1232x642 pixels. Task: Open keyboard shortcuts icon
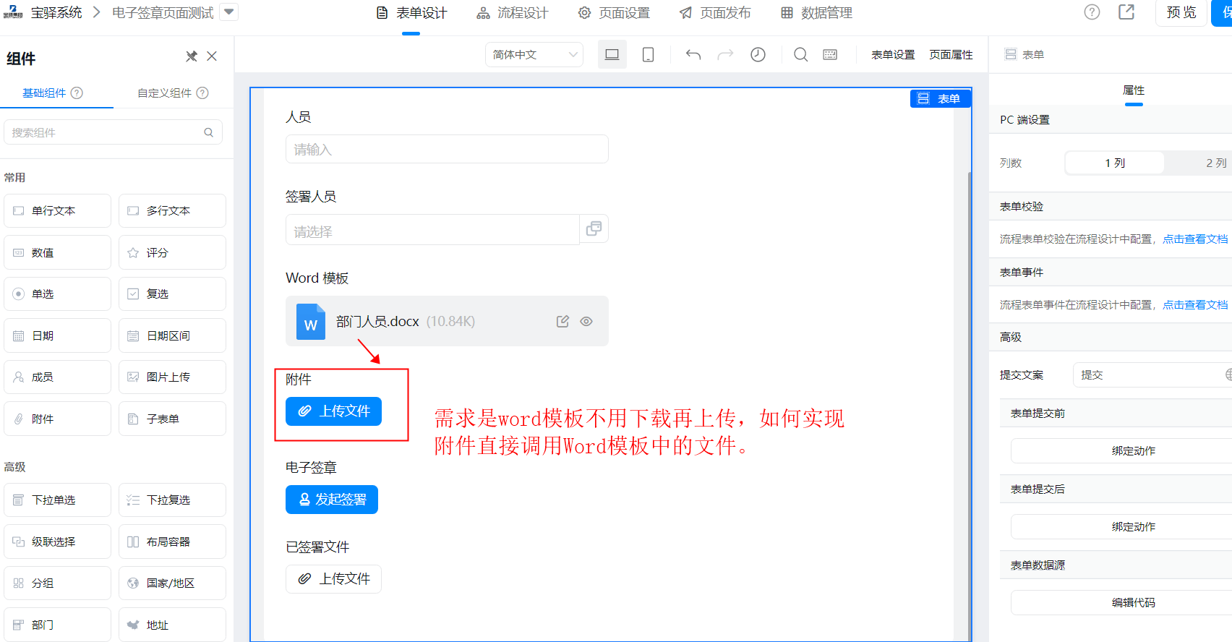pos(830,54)
